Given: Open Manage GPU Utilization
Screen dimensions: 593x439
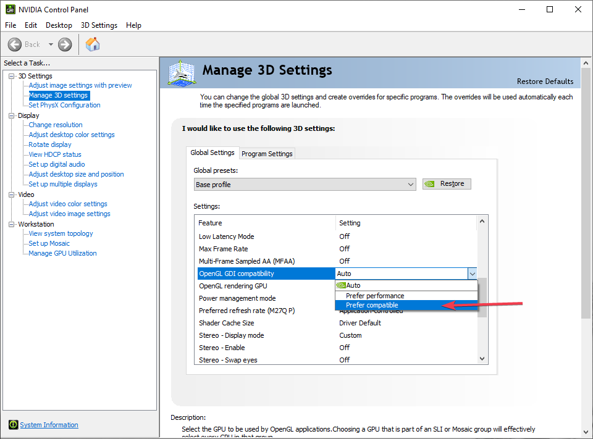Looking at the screenshot, I should point(63,253).
